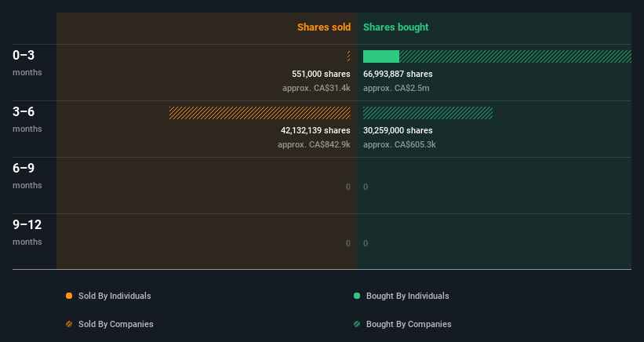Click the 42,132,139 shares value
Screen dimensions: 644x342
315,130
